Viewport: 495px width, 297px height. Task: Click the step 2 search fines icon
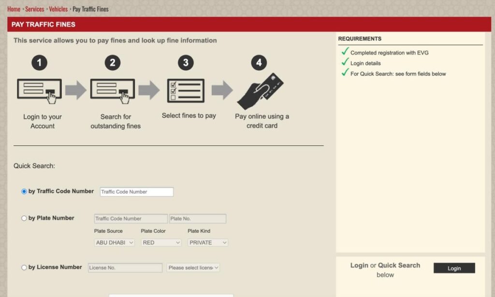point(113,90)
